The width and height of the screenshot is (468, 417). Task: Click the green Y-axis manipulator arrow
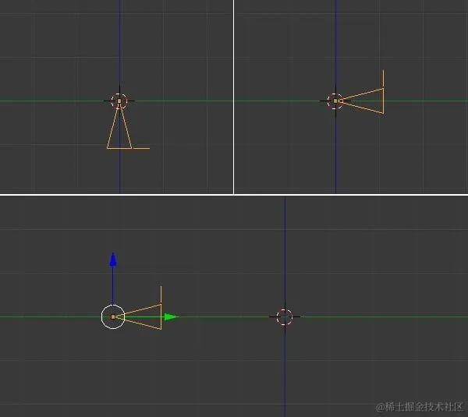[x=172, y=316]
